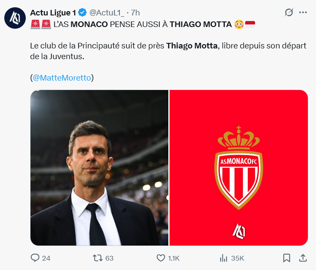Click the Actu Ligue 1 display name
Viewport: 316px width, 270px height.
point(53,13)
